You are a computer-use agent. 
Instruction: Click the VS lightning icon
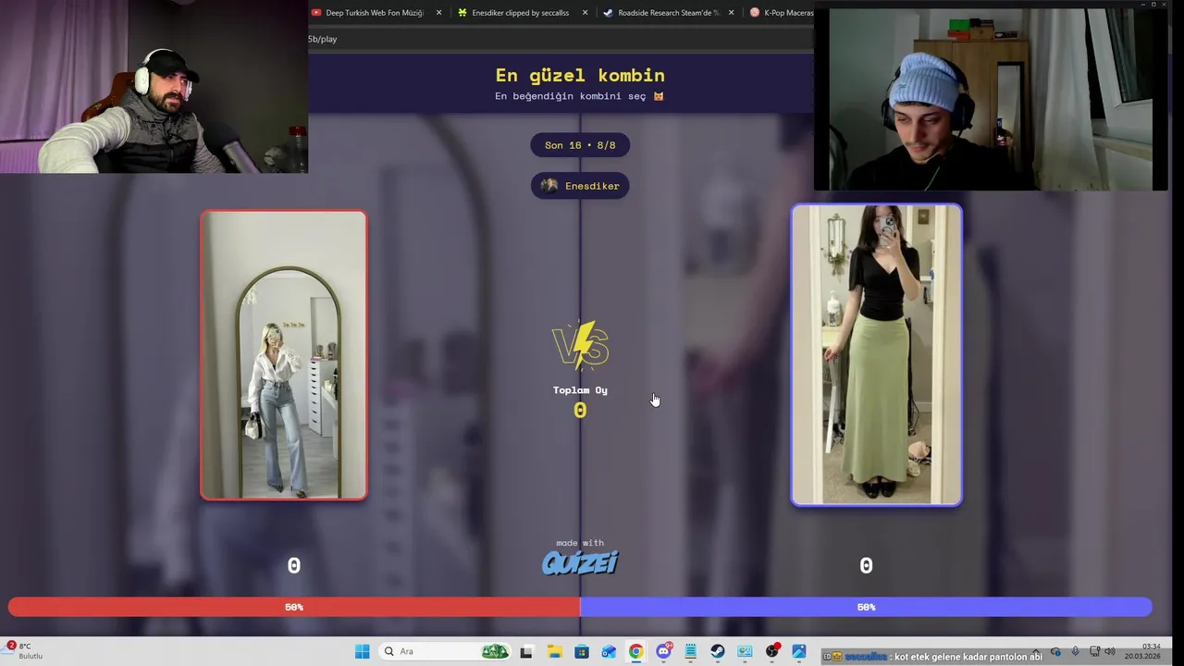pyautogui.click(x=581, y=346)
